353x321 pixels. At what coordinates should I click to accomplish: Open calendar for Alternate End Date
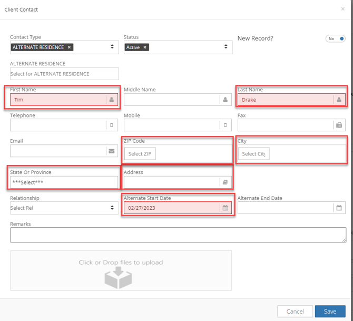point(339,208)
